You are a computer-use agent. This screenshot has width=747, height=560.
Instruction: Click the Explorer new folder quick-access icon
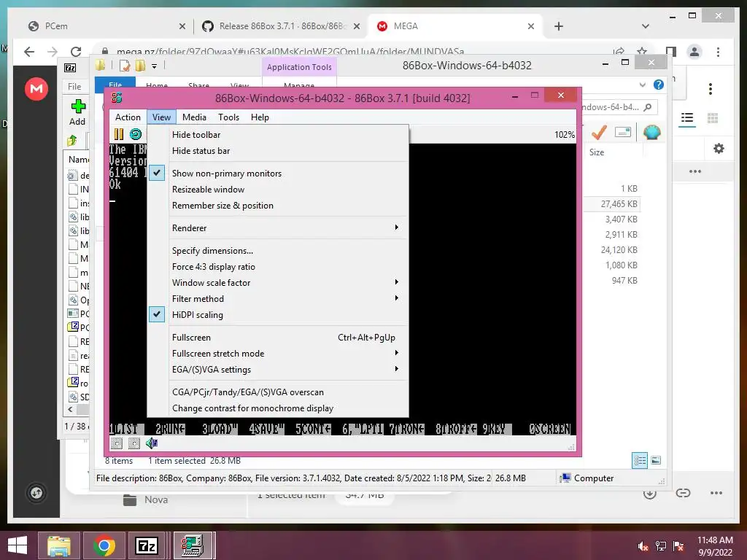(x=141, y=66)
